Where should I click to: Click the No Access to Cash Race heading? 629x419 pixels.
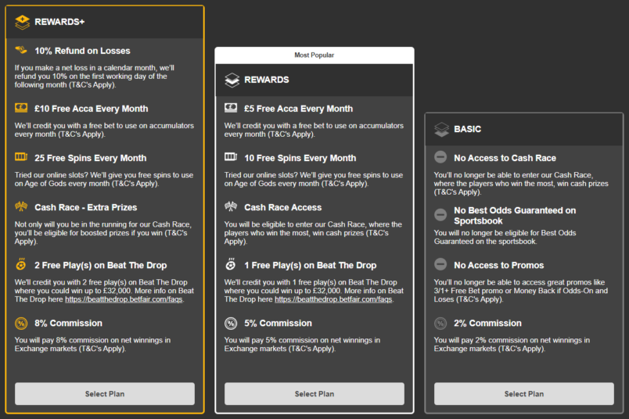[505, 158]
